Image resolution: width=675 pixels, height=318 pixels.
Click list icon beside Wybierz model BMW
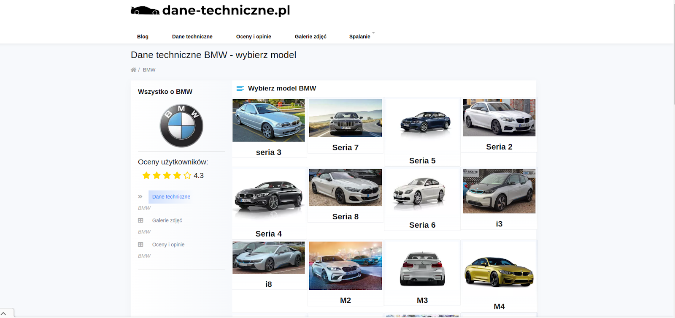pyautogui.click(x=240, y=89)
